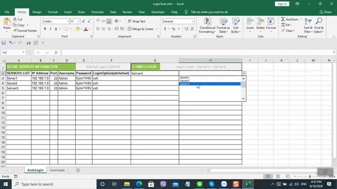Switch to Normal view in status bar

[268, 176]
